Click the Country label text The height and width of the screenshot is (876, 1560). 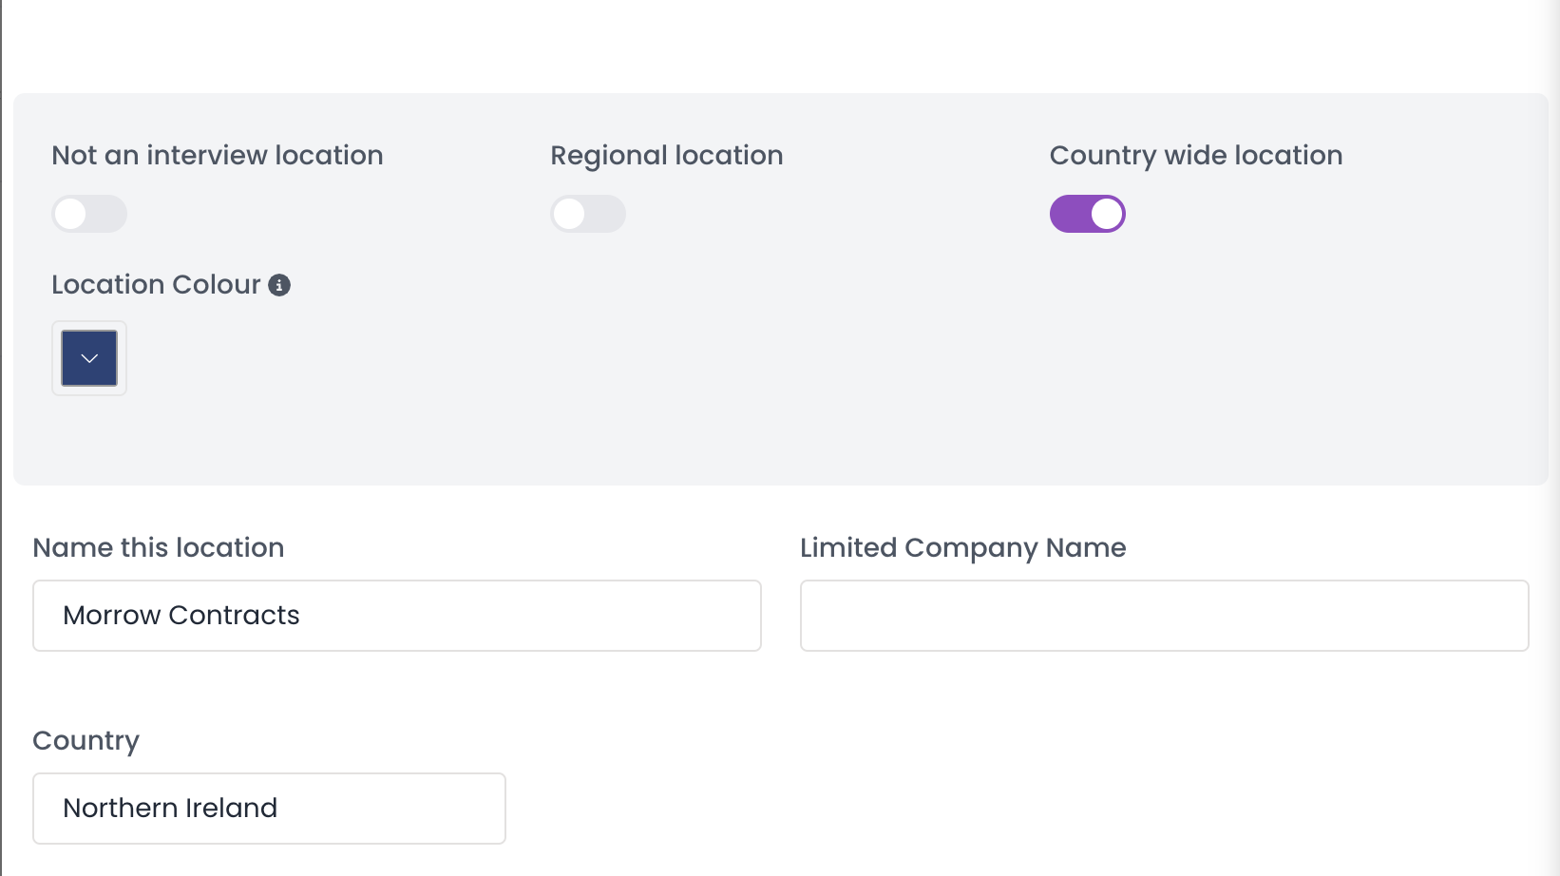click(x=86, y=741)
